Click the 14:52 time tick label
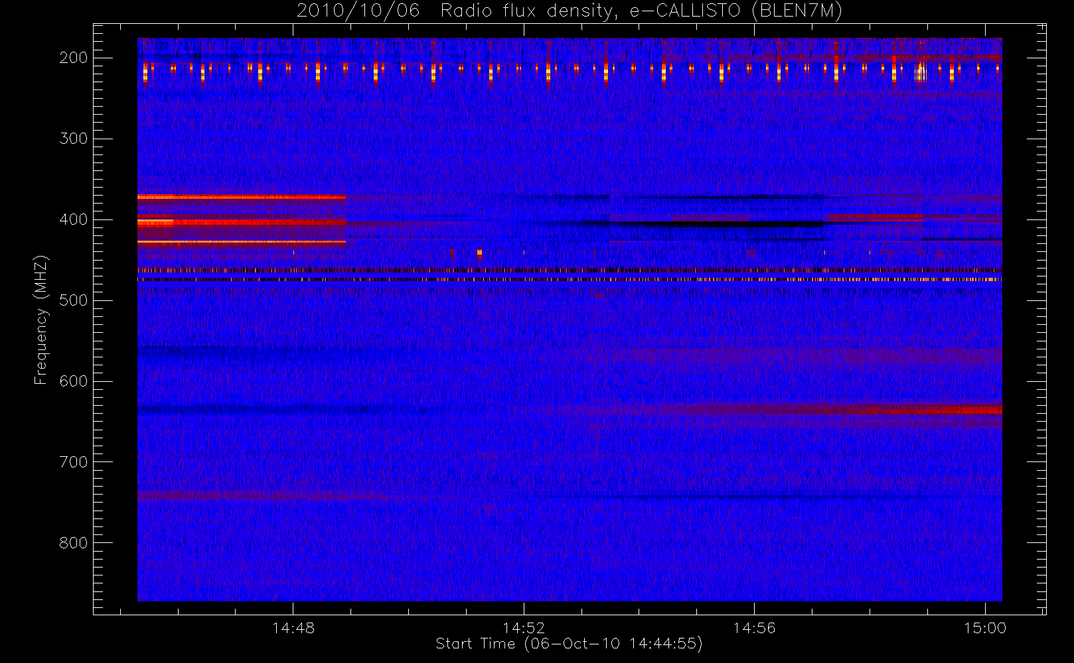 click(524, 628)
